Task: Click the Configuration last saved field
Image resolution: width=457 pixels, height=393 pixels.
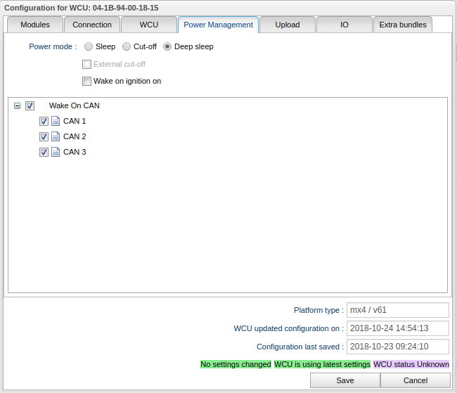Action: 397,347
